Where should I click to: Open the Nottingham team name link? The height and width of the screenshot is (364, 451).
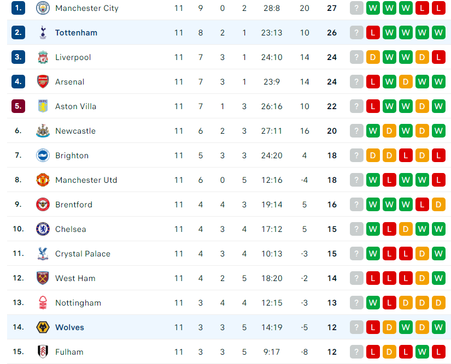point(78,303)
